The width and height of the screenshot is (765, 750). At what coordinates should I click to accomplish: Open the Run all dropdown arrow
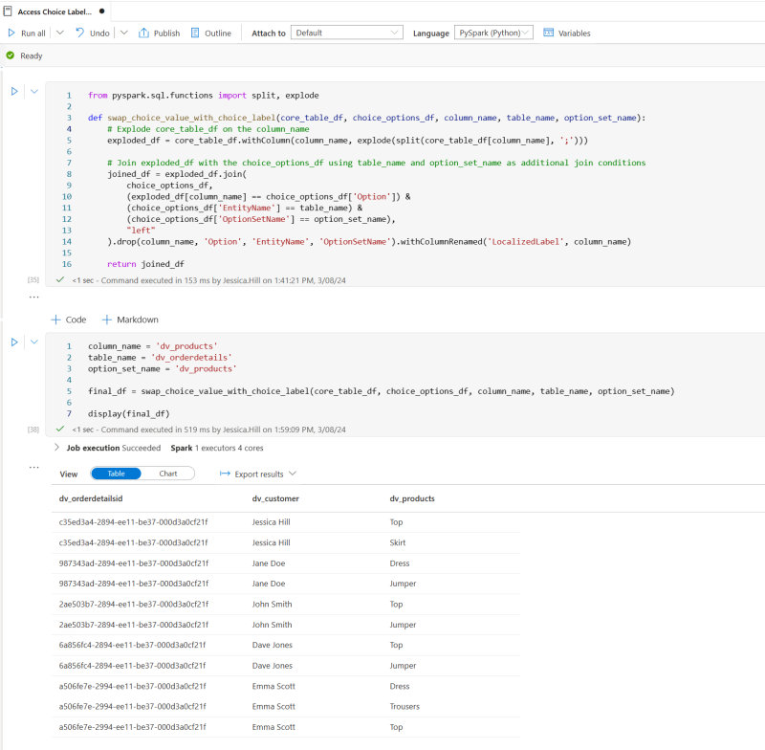(x=60, y=33)
